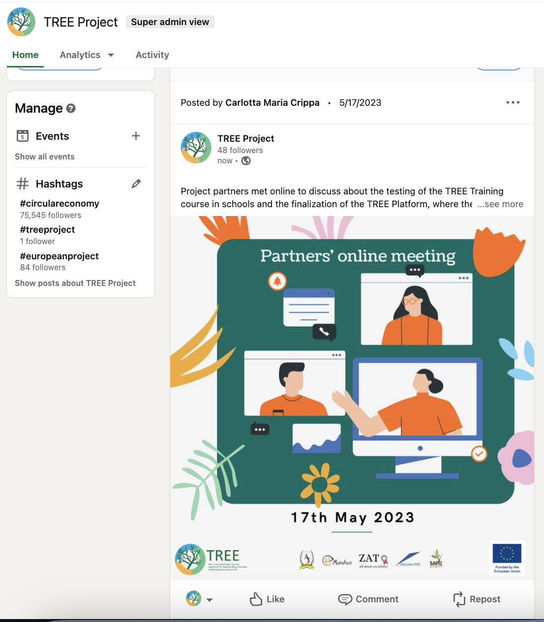The width and height of the screenshot is (544, 622).
Task: Click Show all events link
Action: (x=45, y=156)
